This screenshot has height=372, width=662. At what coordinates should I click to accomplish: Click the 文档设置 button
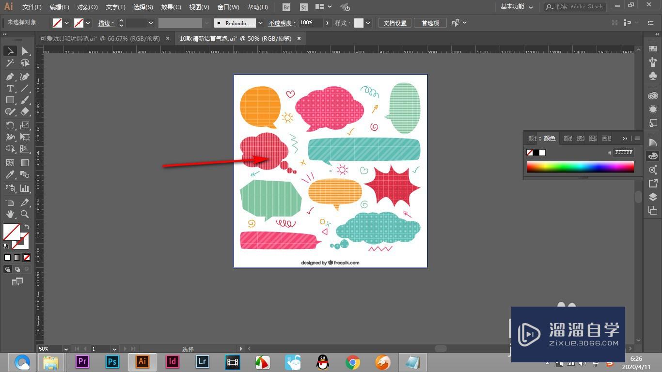395,23
